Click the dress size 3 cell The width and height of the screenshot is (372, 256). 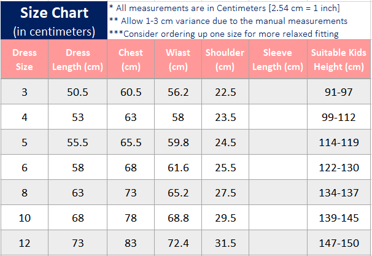25,92
